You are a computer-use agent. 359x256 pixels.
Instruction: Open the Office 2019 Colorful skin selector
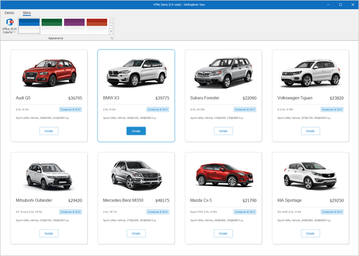[x=9, y=26]
